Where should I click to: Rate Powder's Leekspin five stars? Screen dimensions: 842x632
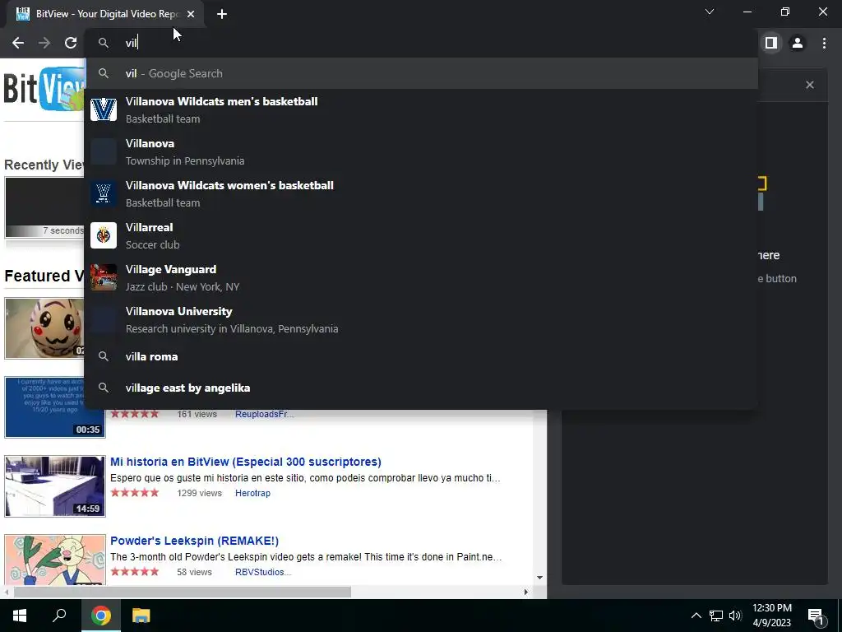click(x=135, y=572)
